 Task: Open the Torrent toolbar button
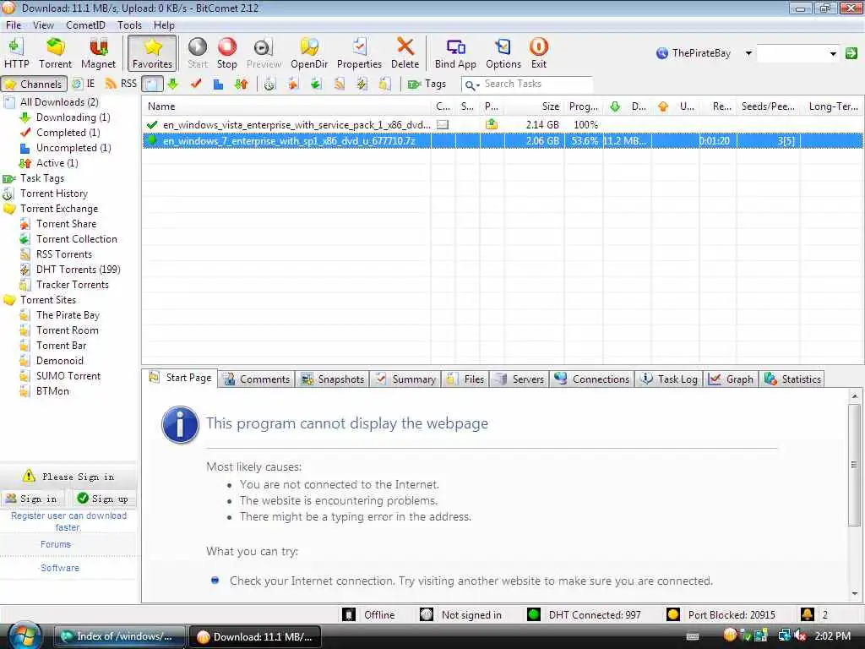point(55,53)
